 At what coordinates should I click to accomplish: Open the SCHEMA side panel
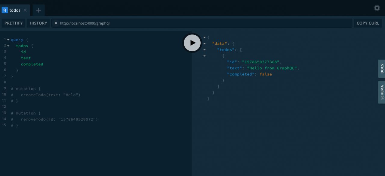click(382, 92)
